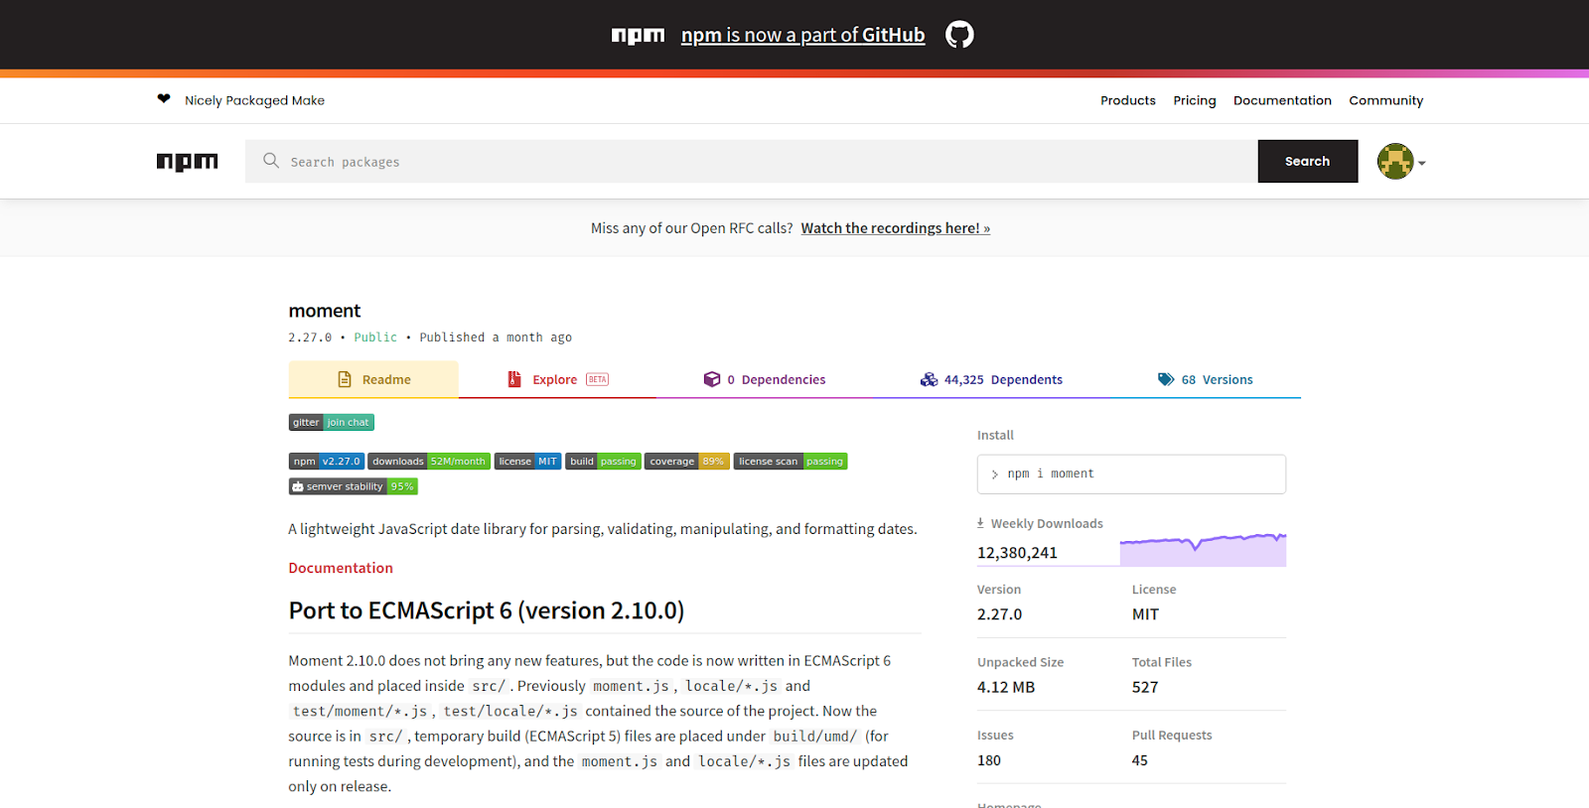Click the 'Public' label under package name
1589x808 pixels.
pos(375,337)
